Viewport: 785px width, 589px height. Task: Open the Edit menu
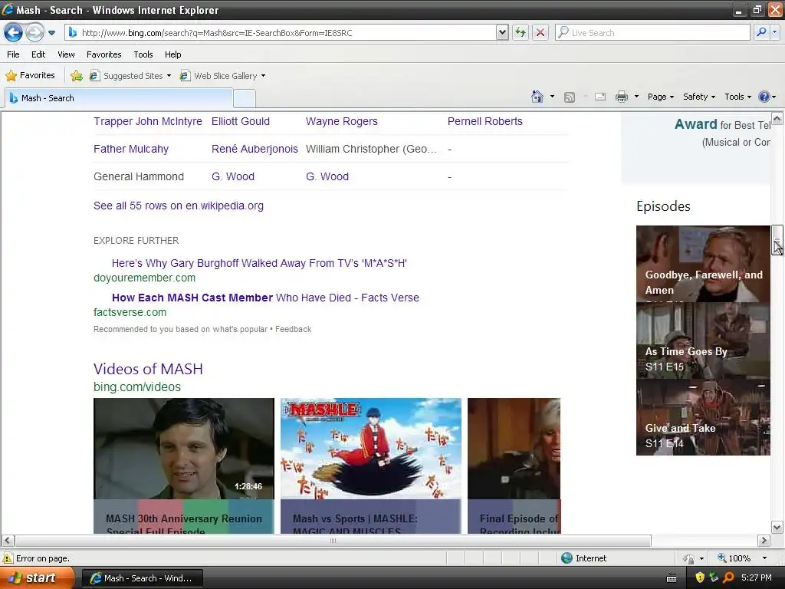coord(38,54)
